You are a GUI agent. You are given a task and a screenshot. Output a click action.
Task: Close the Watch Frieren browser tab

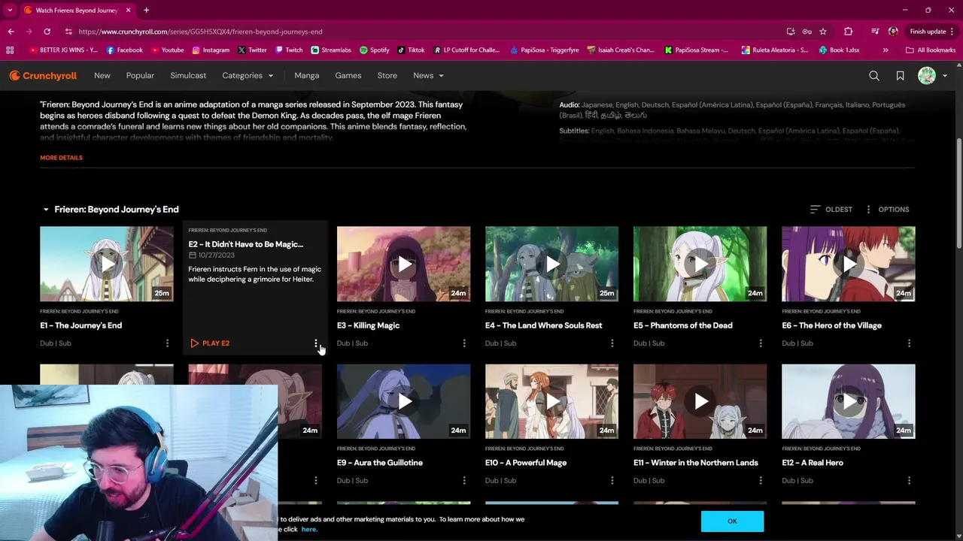click(128, 11)
